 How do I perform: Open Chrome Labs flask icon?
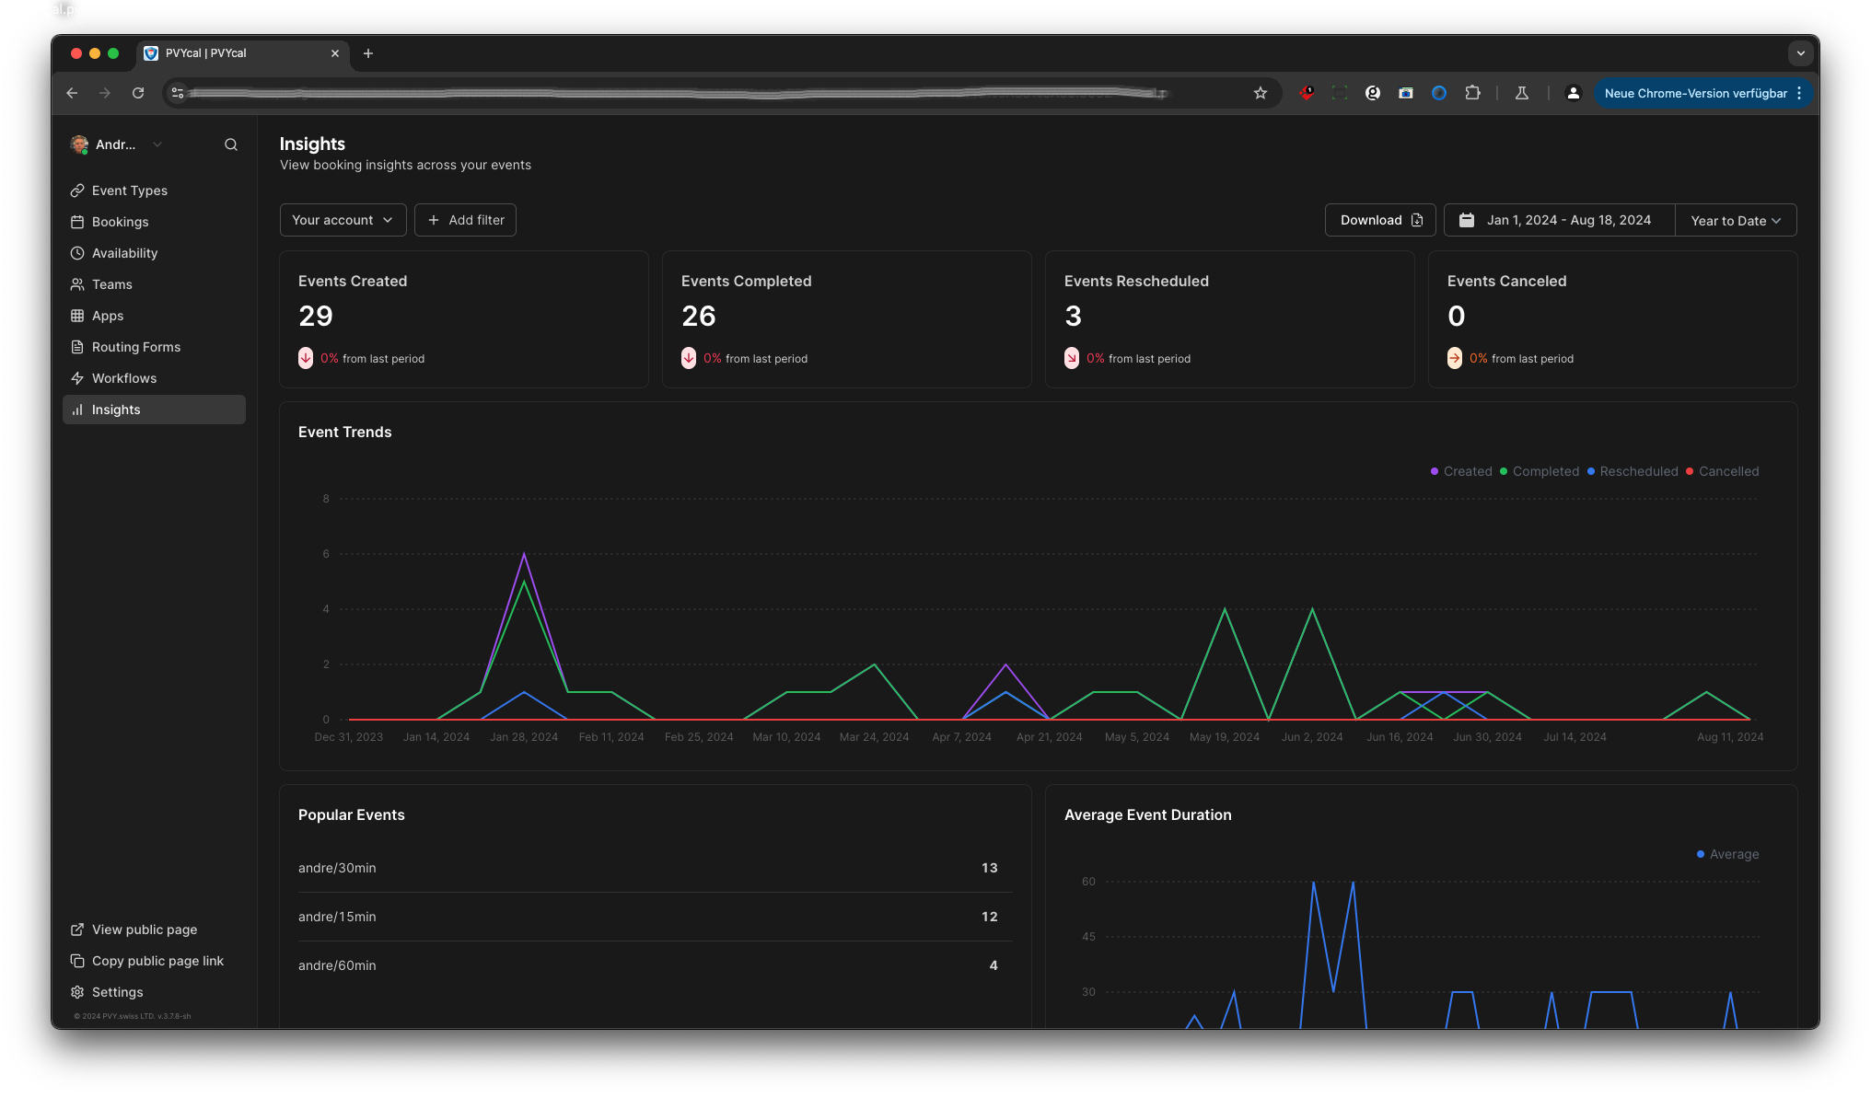[x=1522, y=93]
